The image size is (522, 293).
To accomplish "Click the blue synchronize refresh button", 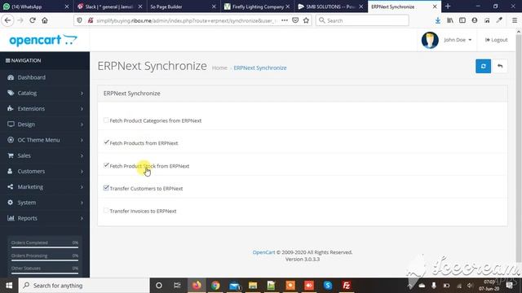I will tap(483, 66).
